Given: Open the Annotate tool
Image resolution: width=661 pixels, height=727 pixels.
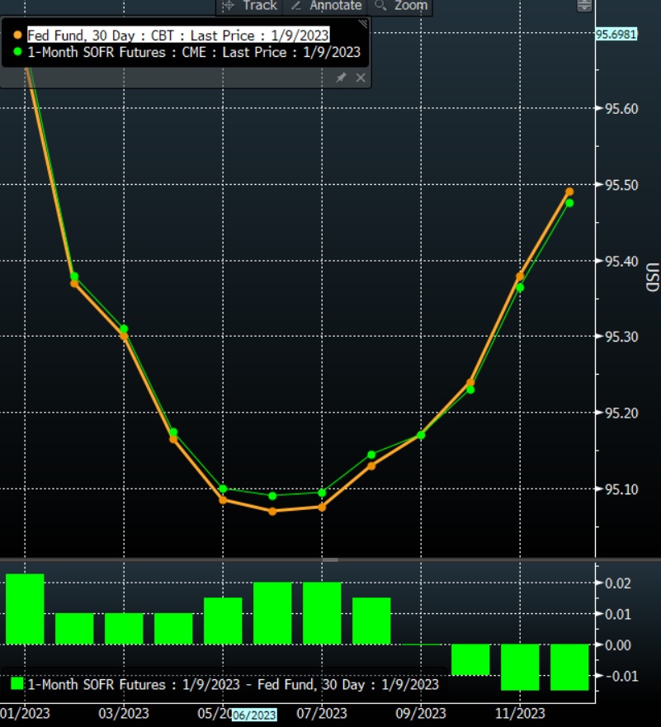Looking at the screenshot, I should pyautogui.click(x=325, y=6).
